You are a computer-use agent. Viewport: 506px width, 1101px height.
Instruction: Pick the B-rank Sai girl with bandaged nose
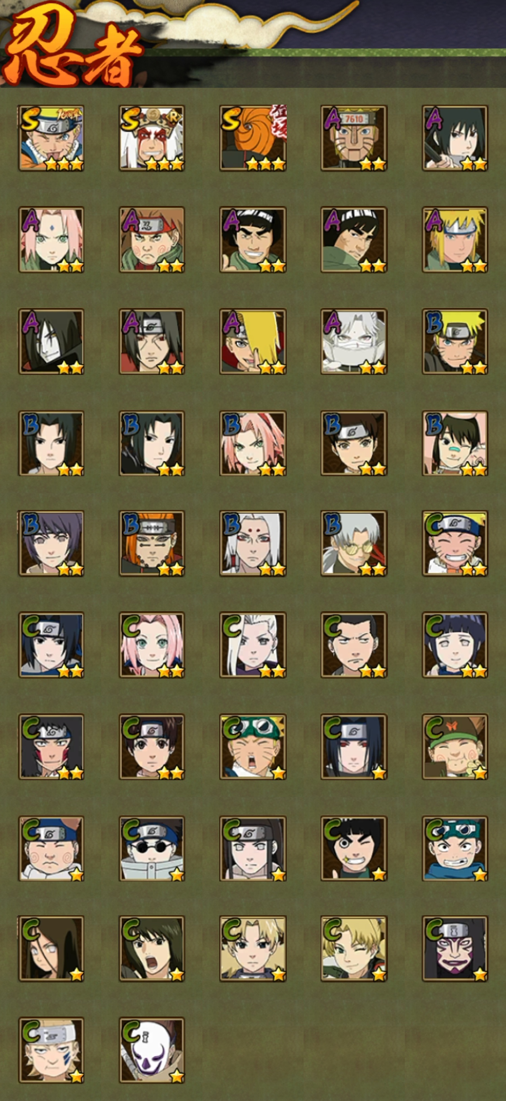[x=455, y=443]
